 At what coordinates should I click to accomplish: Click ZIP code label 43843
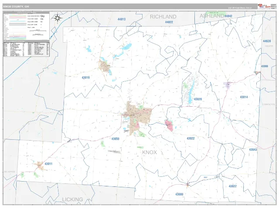pyautogui.click(x=253, y=149)
